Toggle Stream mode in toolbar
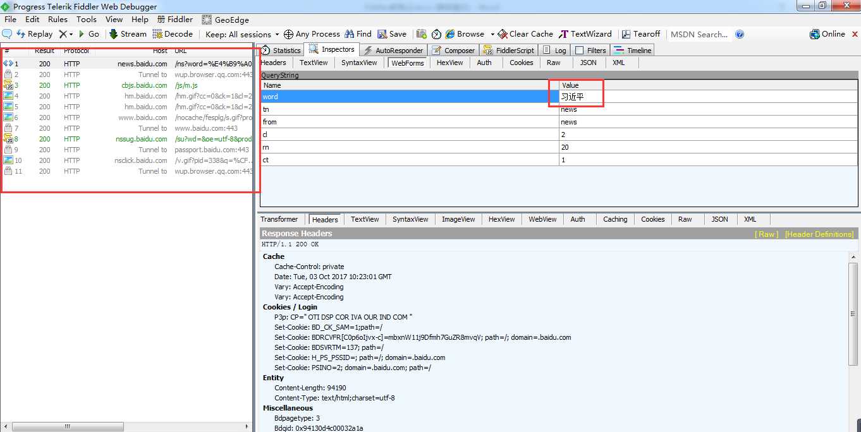The image size is (861, 432). coord(128,34)
